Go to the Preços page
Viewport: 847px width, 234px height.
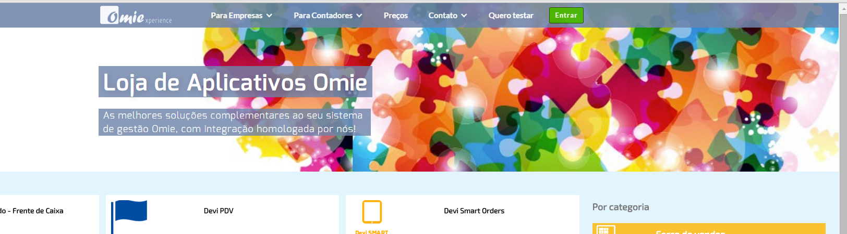396,16
